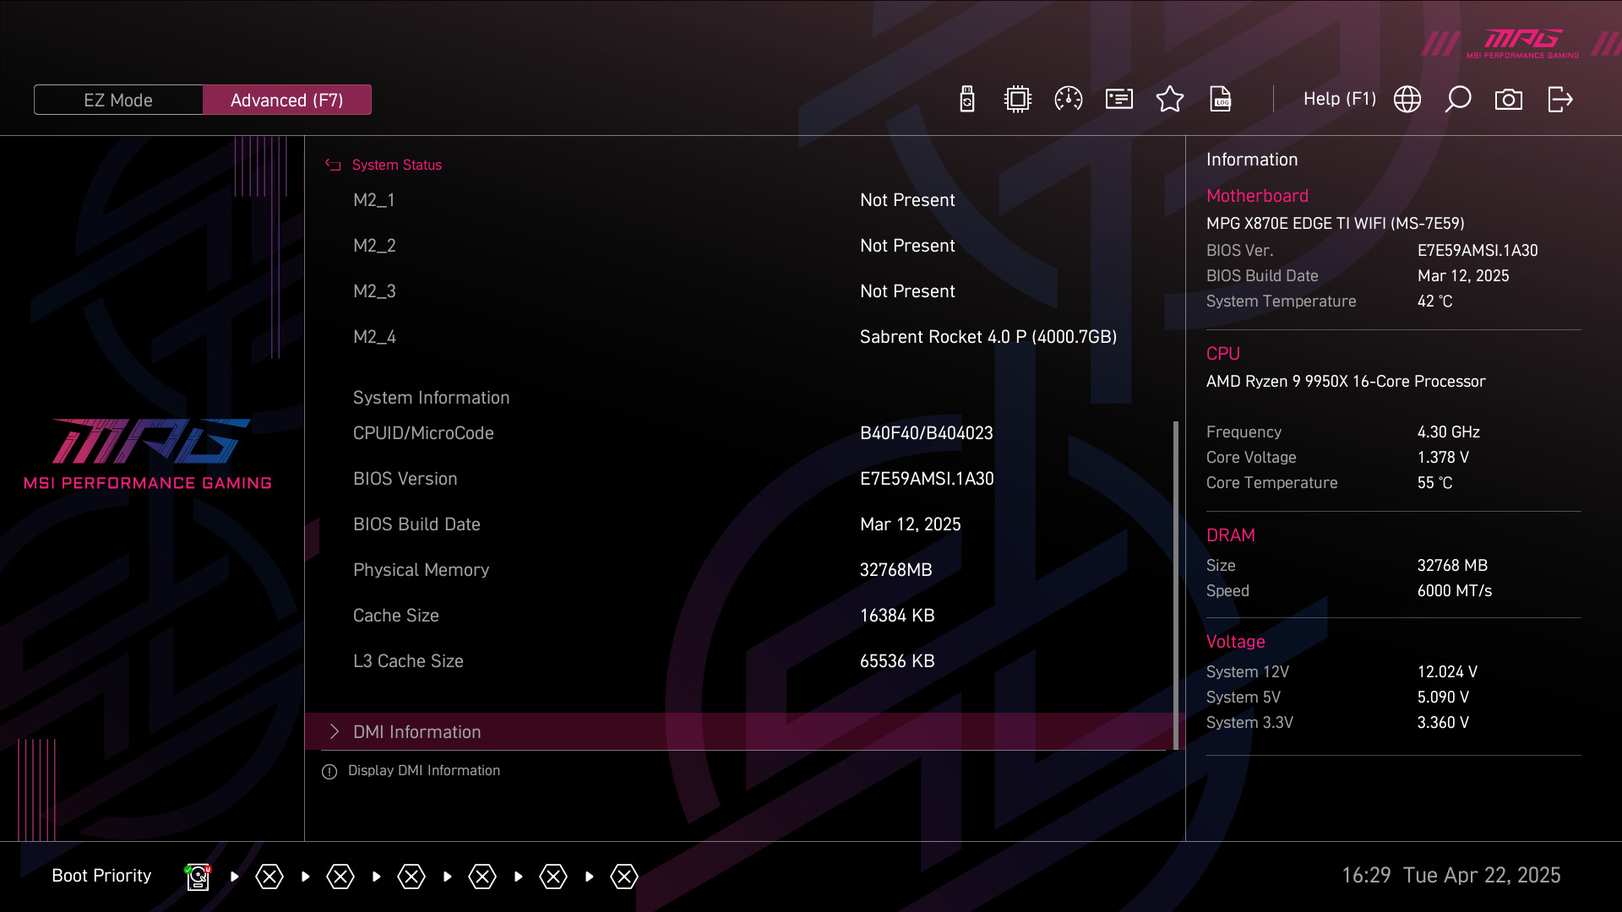
Task: Select the M2_3 row label
Action: tap(374, 291)
